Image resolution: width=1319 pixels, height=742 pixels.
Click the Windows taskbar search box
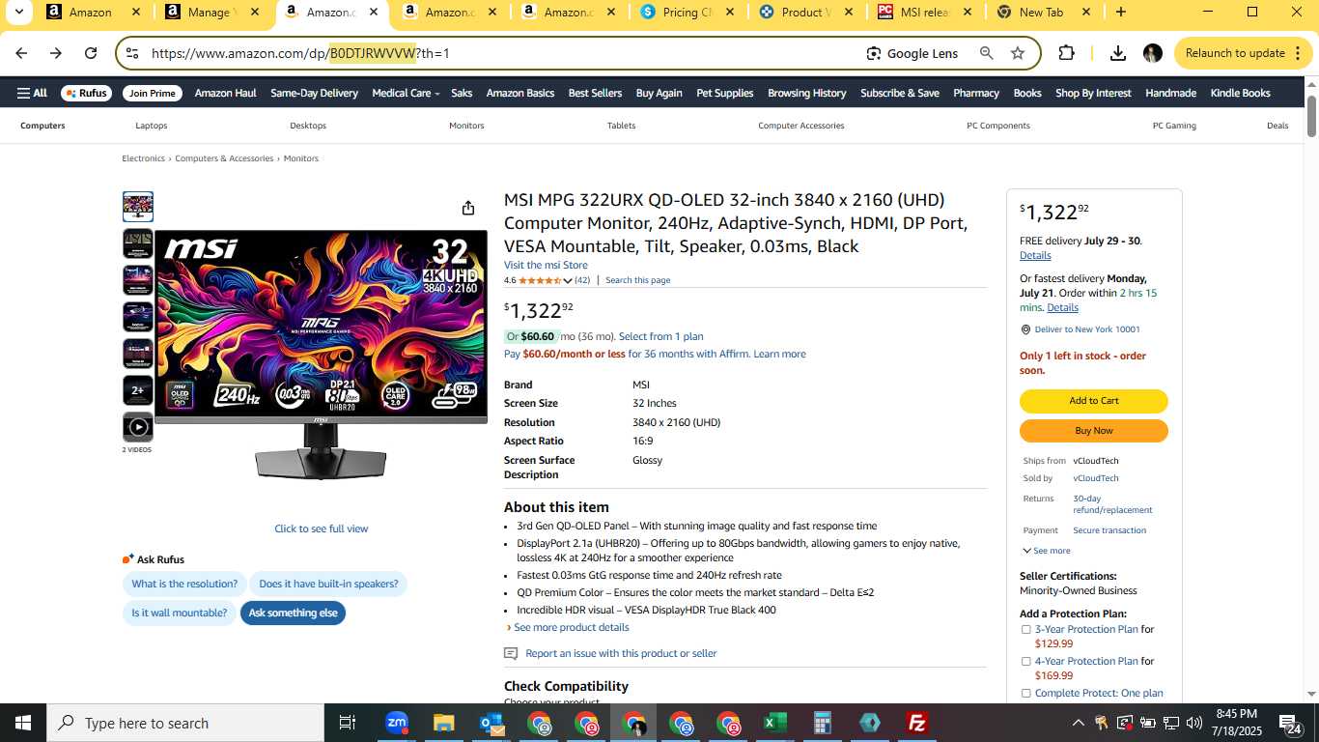(x=185, y=723)
